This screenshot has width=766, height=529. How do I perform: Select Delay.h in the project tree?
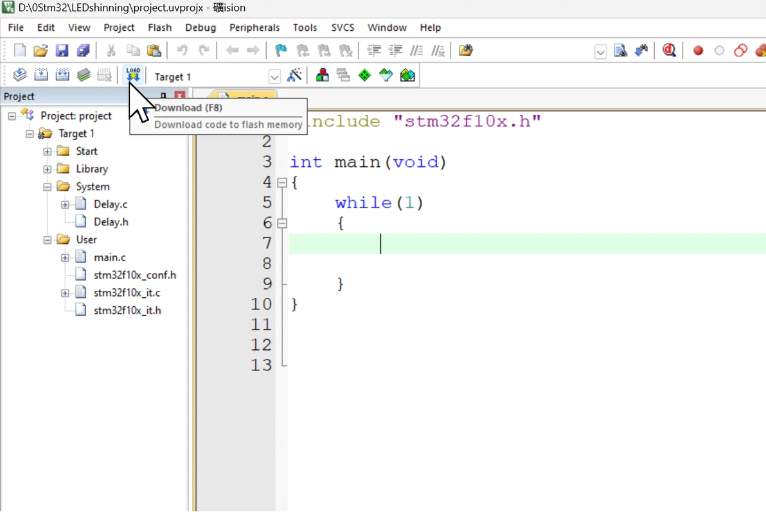point(111,222)
